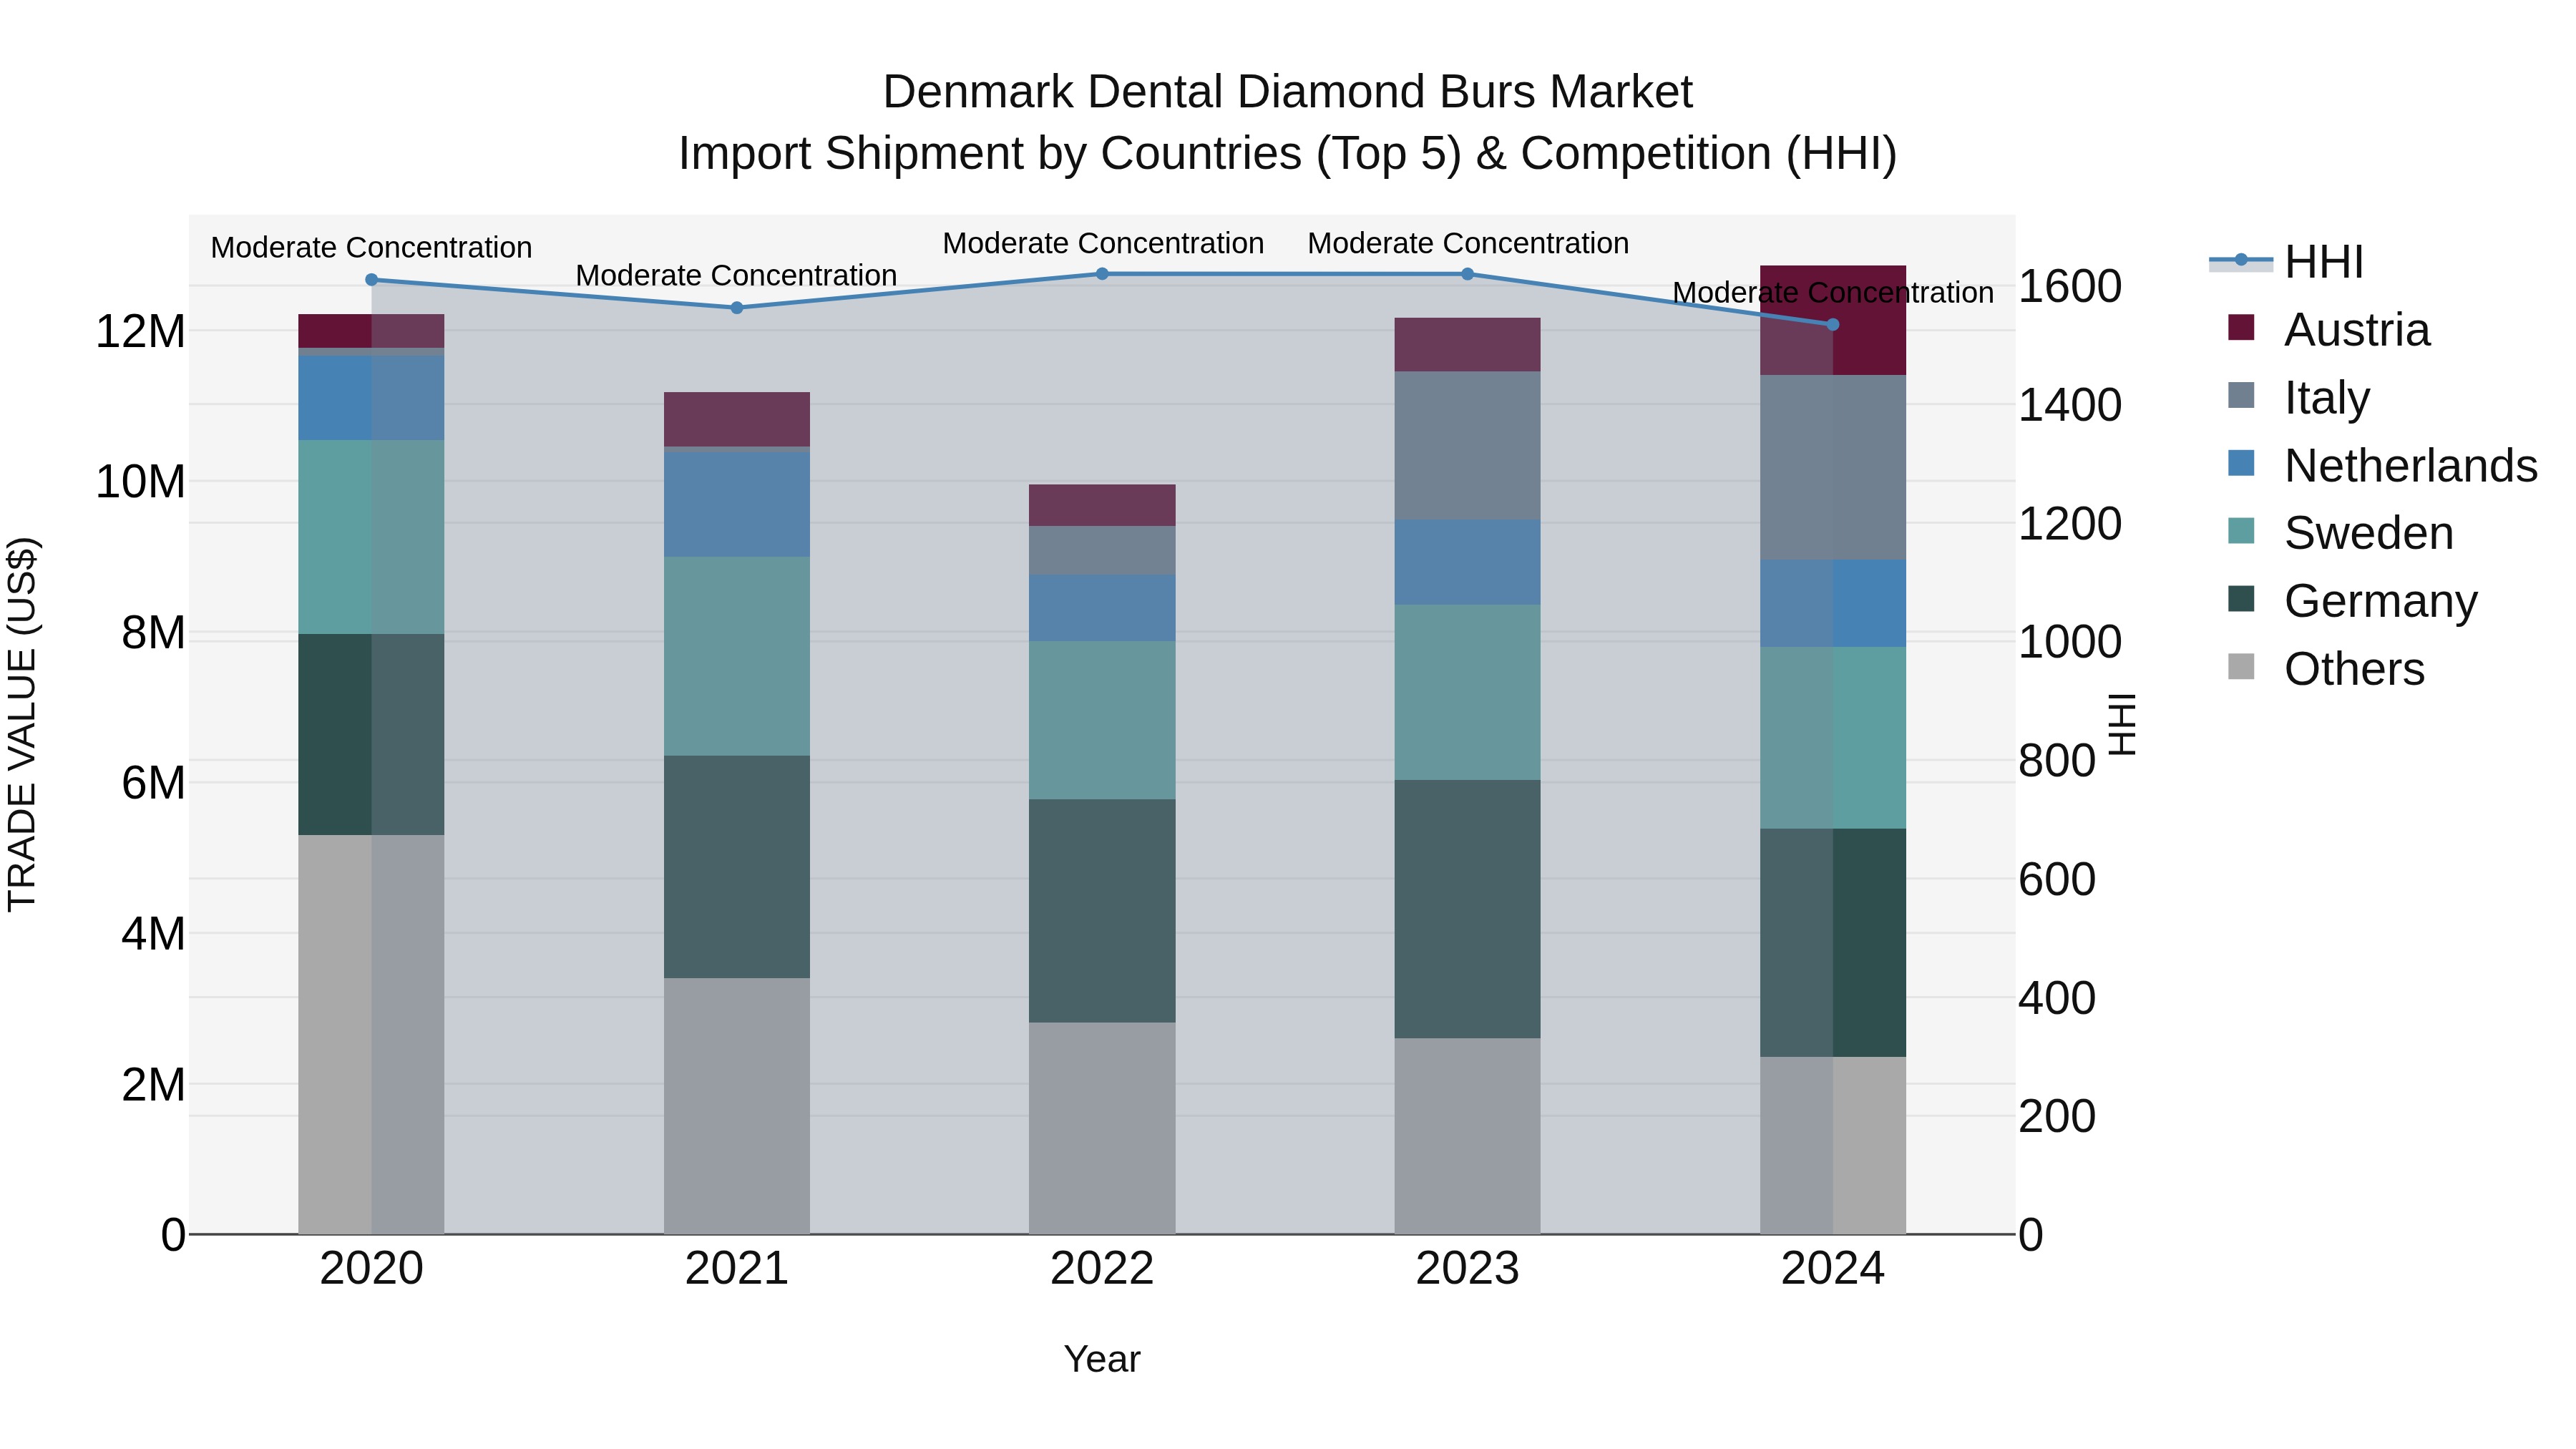Viewport: 2576px width, 1449px height.
Task: Select the 2024 Austria bar segment
Action: (x=1833, y=321)
